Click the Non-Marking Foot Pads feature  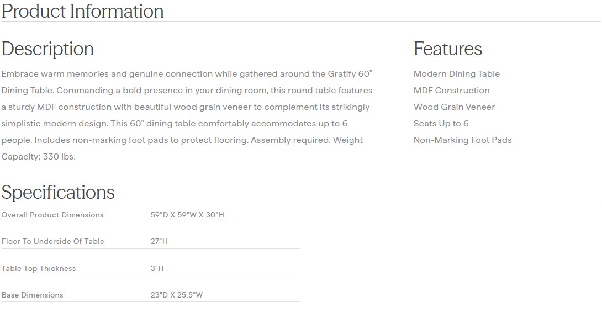462,140
